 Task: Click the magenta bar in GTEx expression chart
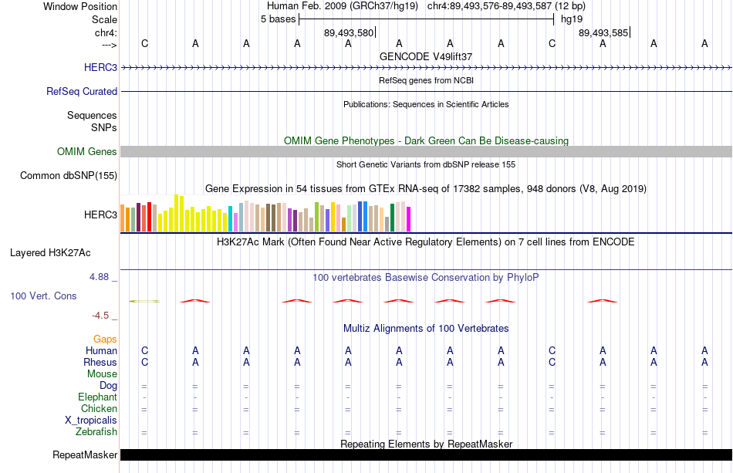(x=409, y=219)
